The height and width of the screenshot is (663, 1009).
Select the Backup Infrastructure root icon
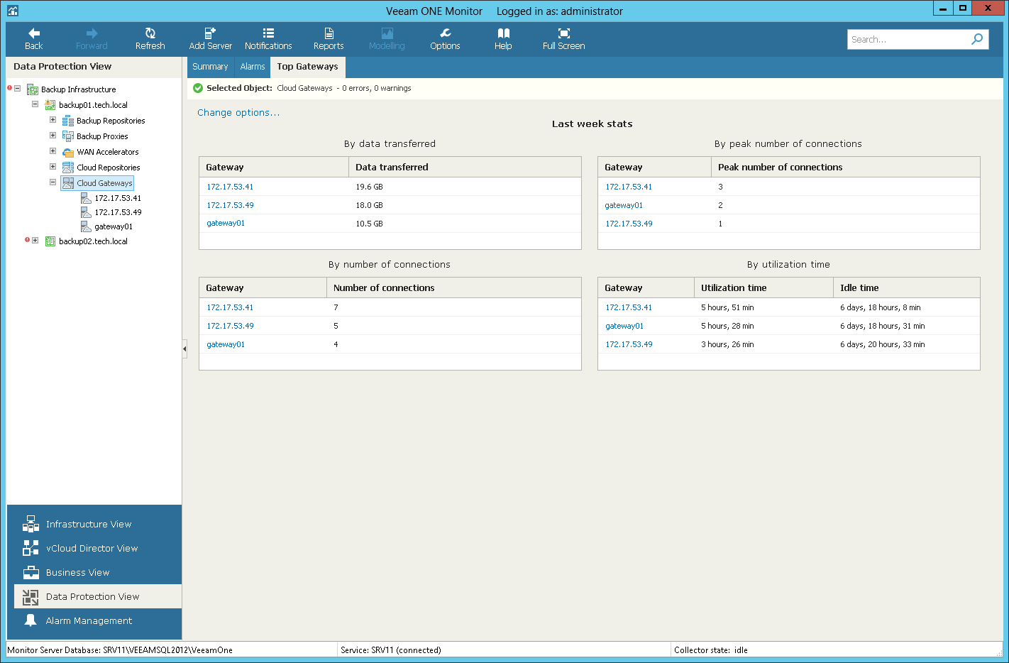point(33,89)
